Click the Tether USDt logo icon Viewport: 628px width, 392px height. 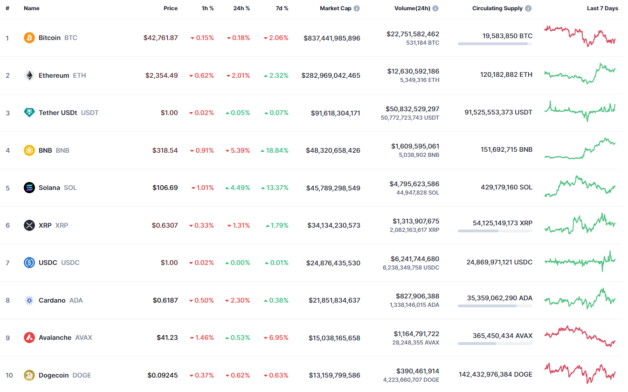click(x=29, y=113)
